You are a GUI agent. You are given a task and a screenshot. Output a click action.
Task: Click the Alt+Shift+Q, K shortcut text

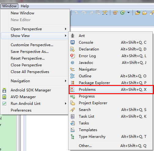click(x=134, y=116)
